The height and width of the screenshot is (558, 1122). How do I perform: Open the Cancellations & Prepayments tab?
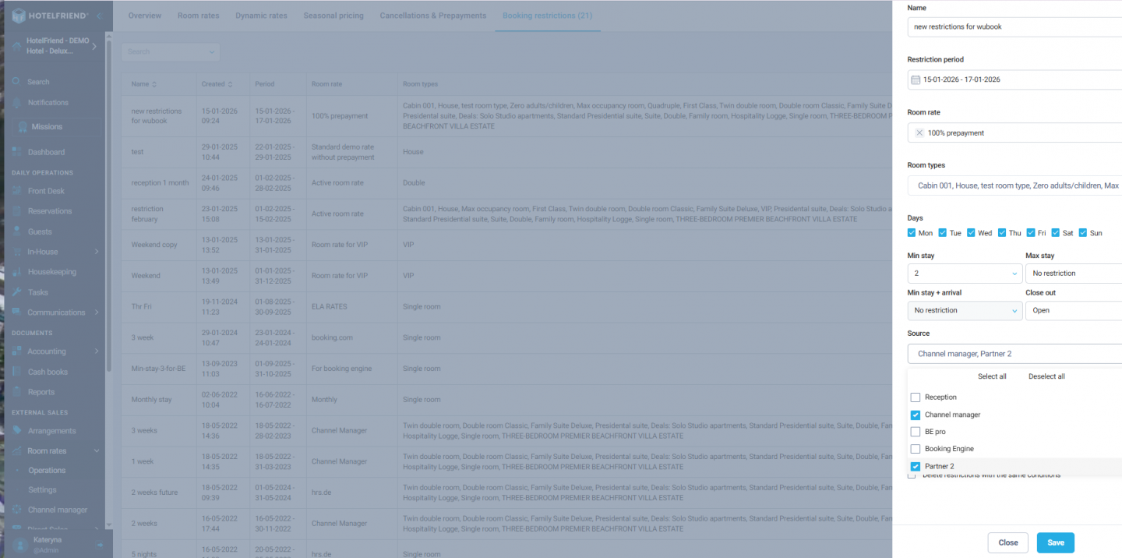tap(432, 16)
